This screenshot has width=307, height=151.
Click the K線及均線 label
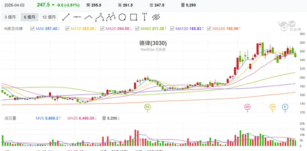[14, 29]
